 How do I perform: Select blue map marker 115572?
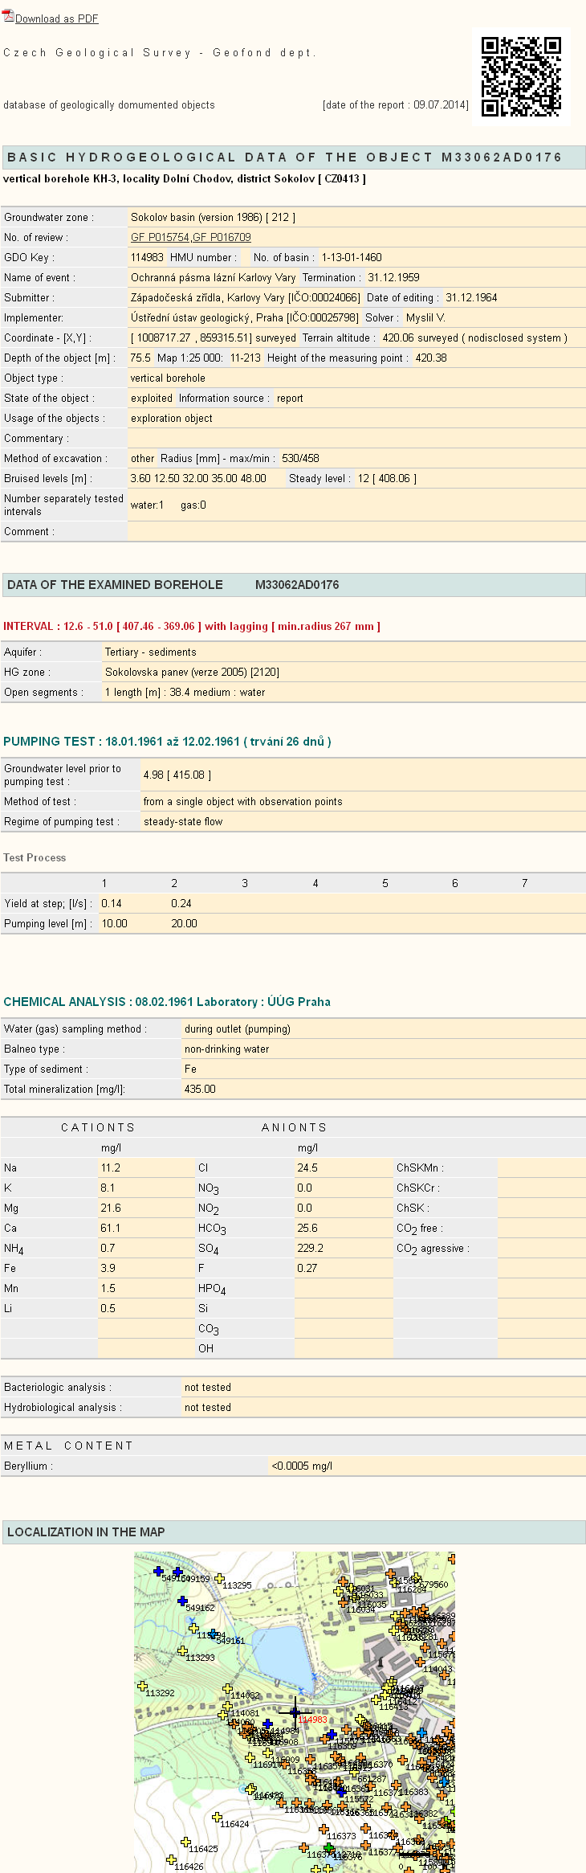341,1792
